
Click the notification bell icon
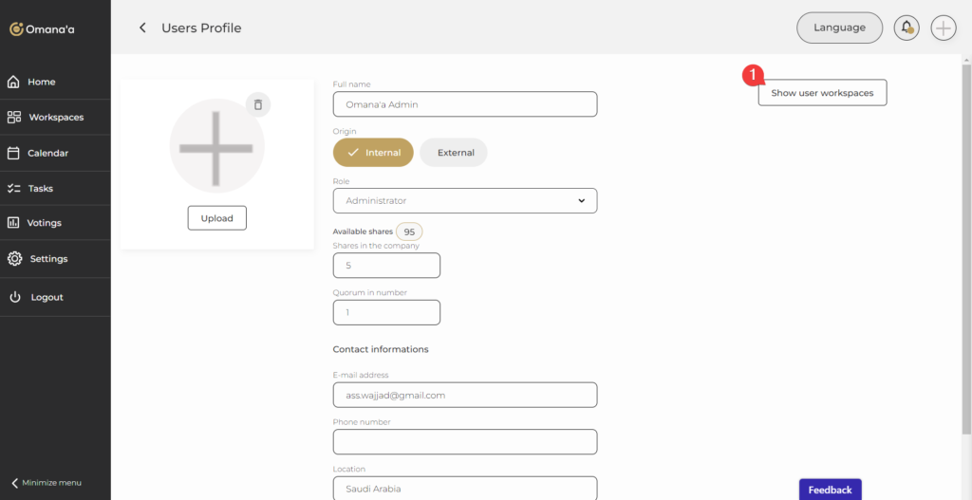(907, 28)
